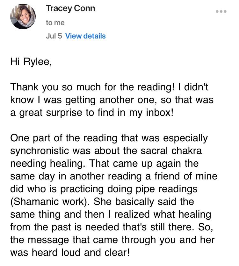Viewport: 239px width, 266px height.
Task: Tap the View details link
Action: [x=85, y=36]
